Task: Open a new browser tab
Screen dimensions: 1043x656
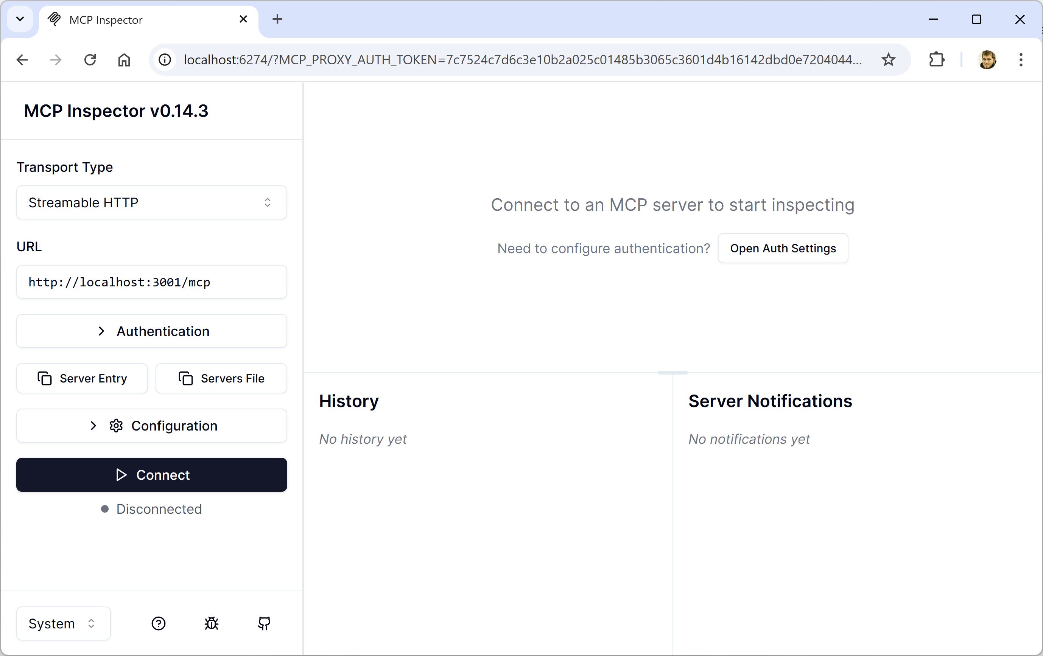Action: click(277, 19)
